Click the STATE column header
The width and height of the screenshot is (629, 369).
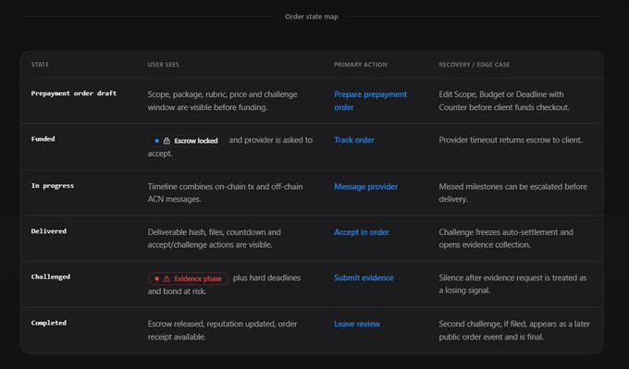coord(40,65)
